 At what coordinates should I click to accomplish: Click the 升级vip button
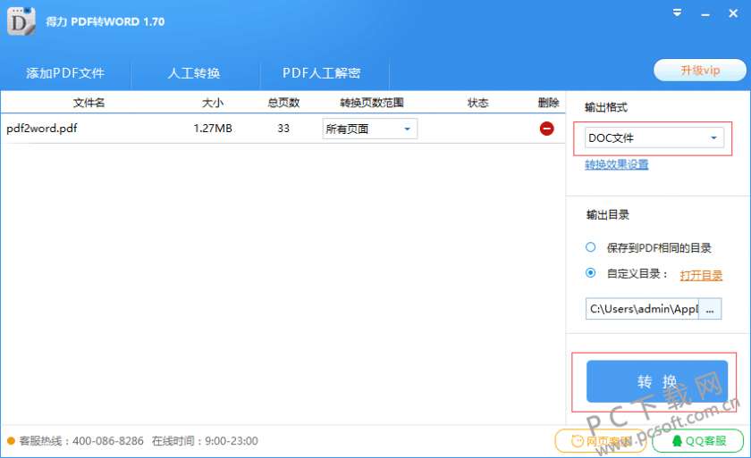point(700,71)
